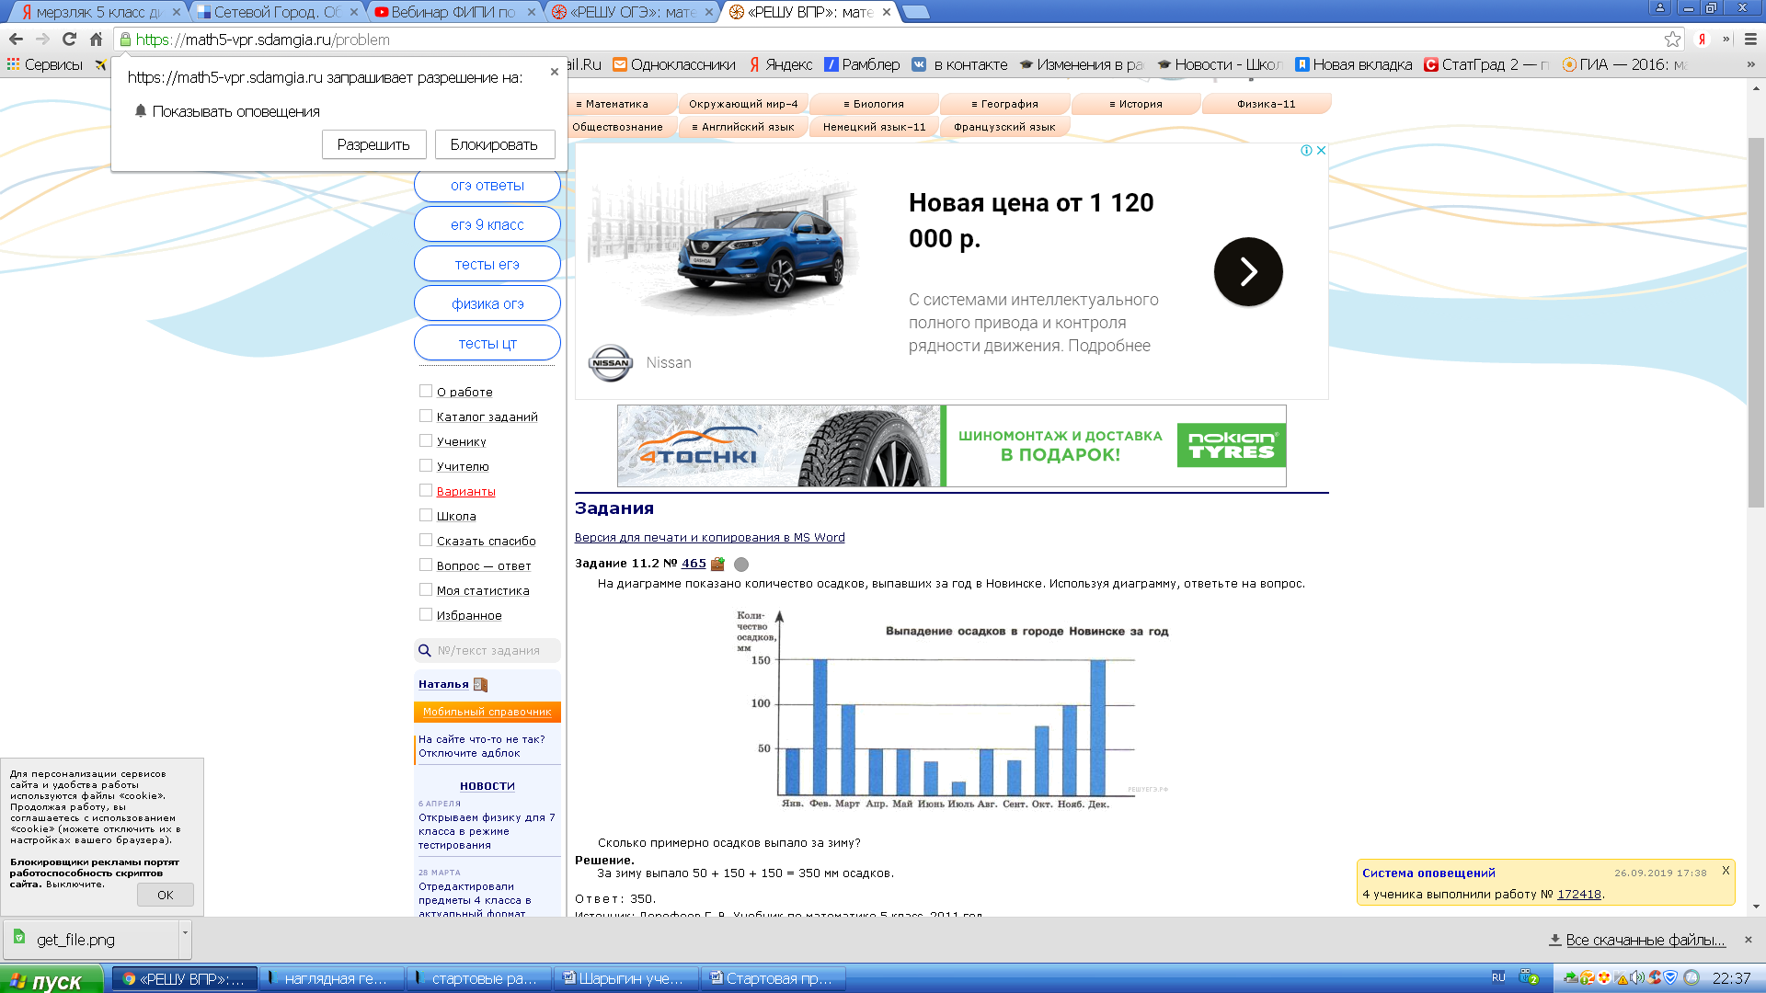Click the Блокировать button
The width and height of the screenshot is (1766, 993).
click(494, 144)
